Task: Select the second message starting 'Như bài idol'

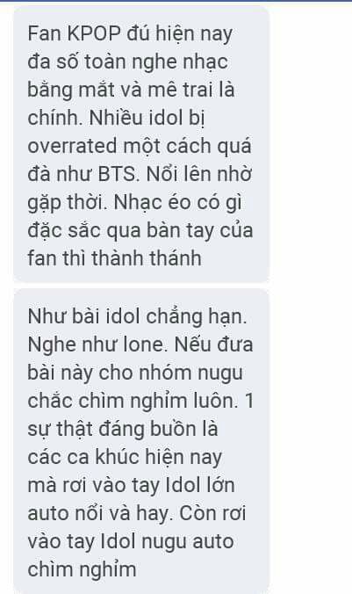Action: point(140,441)
